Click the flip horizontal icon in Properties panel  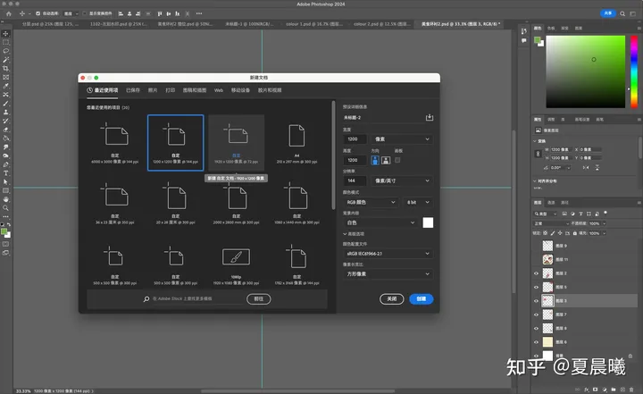586,167
